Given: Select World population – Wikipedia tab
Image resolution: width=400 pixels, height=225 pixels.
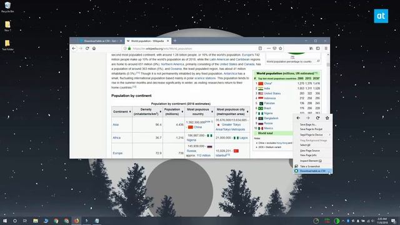Looking at the screenshot, I should click(x=147, y=41).
